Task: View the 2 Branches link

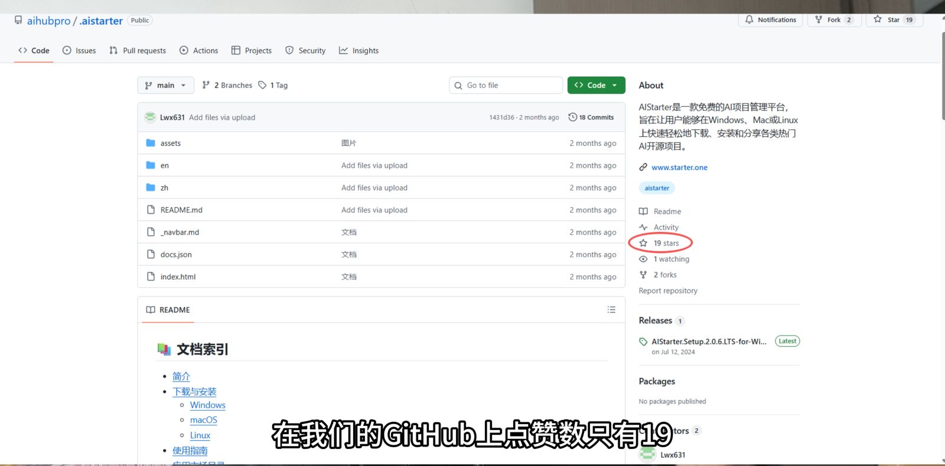Action: tap(227, 86)
